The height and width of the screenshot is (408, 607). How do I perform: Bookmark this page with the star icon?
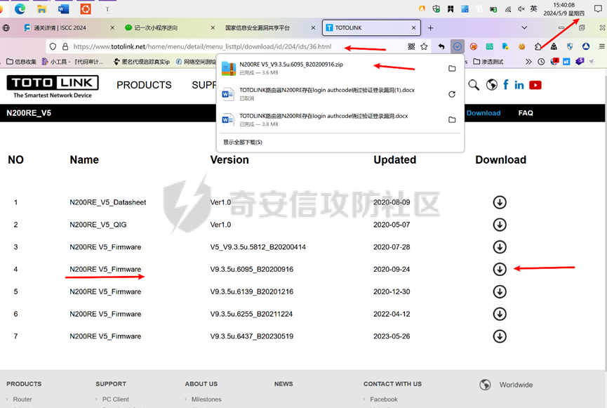click(425, 46)
